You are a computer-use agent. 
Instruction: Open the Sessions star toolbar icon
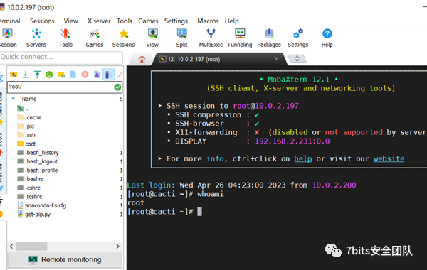[123, 38]
